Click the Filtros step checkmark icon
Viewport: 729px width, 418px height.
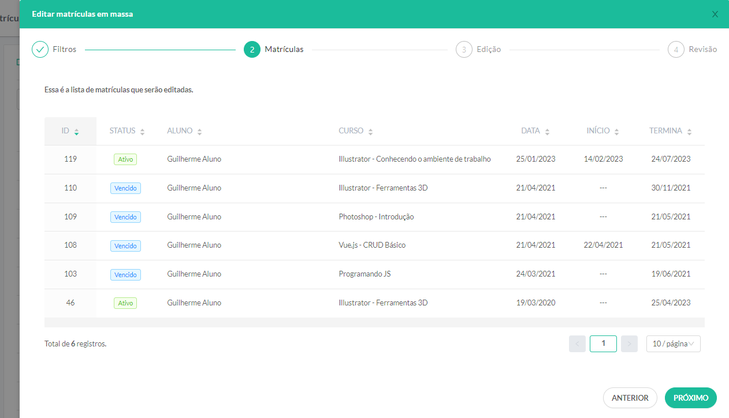click(40, 50)
